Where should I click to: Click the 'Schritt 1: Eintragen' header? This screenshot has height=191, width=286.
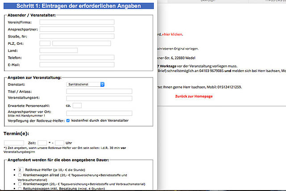79,6
